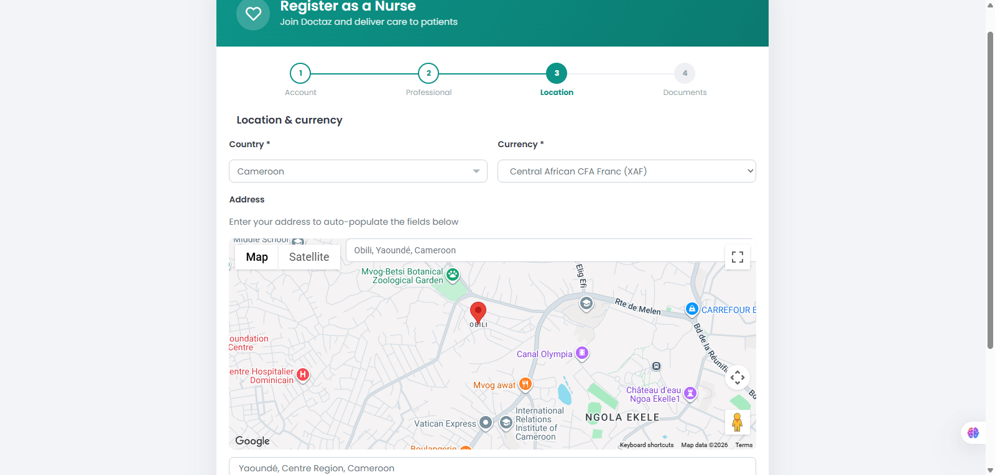Screen dimensions: 995x475
Task: Click the Vatican Express marker icon
Action: [486, 423]
